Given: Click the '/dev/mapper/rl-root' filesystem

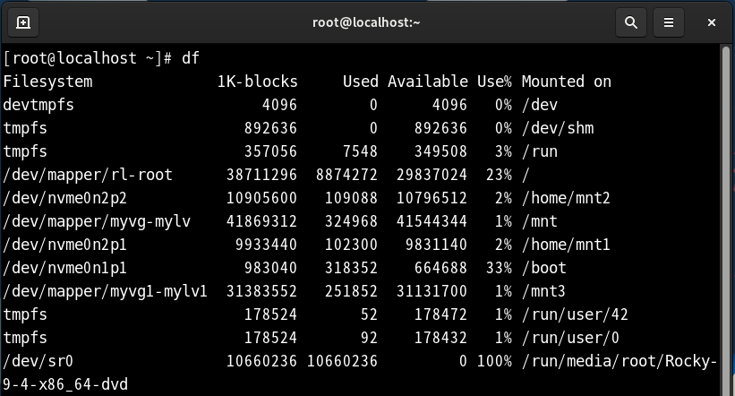Looking at the screenshot, I should pos(88,175).
